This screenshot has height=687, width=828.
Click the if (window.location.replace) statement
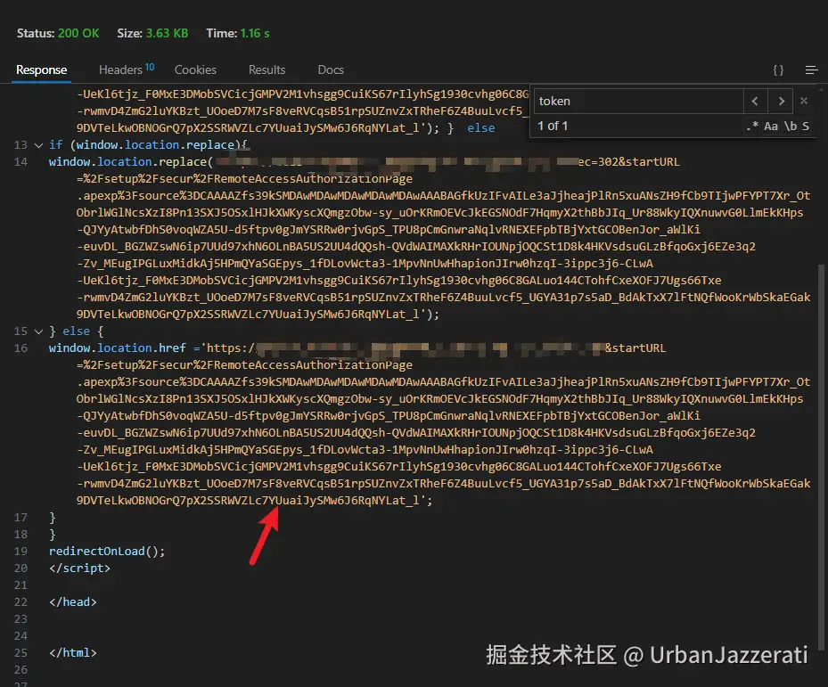[x=148, y=145]
